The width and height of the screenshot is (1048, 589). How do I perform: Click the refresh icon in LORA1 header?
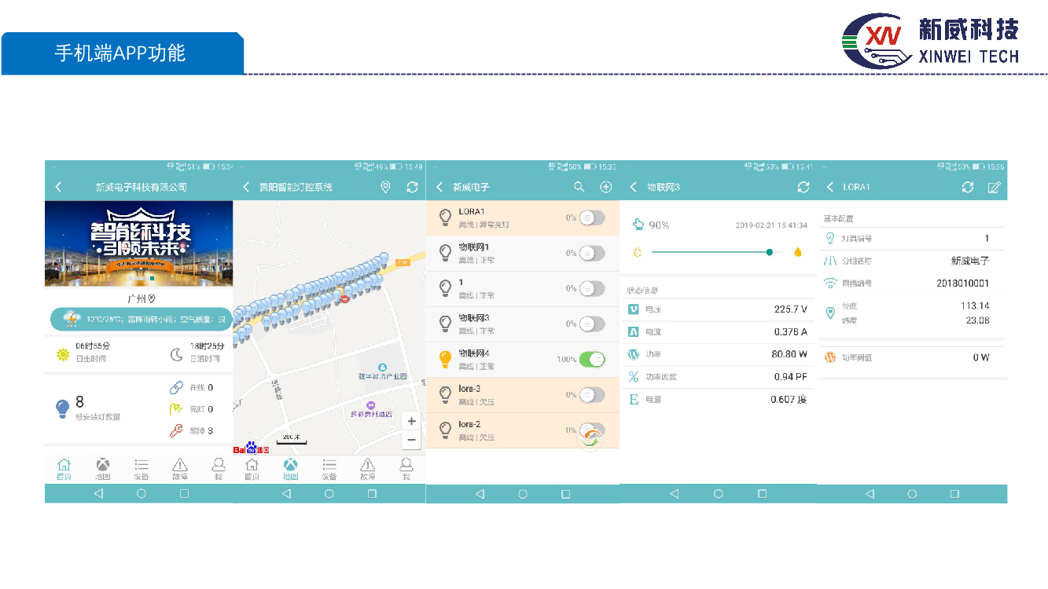968,187
